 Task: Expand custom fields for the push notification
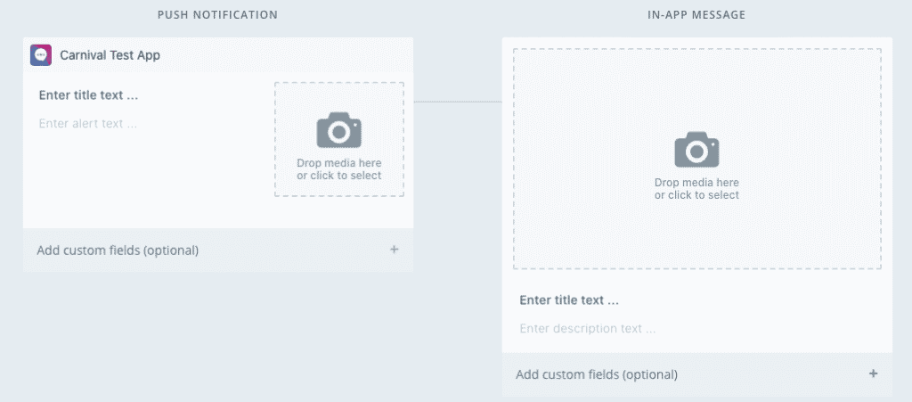(118, 250)
